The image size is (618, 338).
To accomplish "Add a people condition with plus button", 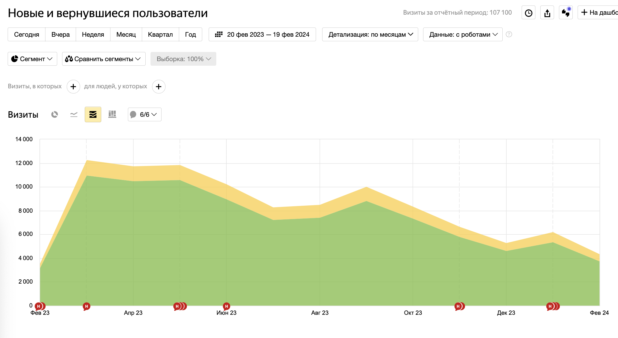I will [x=159, y=87].
